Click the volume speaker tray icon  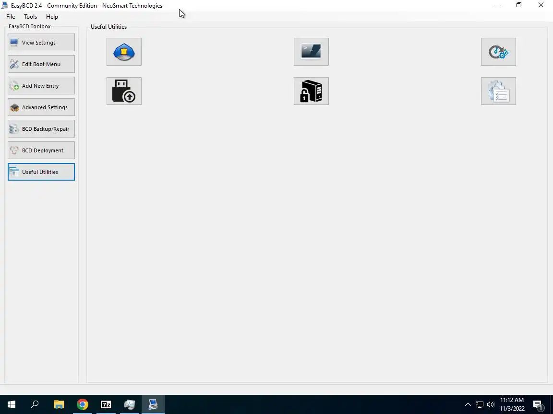pos(490,404)
